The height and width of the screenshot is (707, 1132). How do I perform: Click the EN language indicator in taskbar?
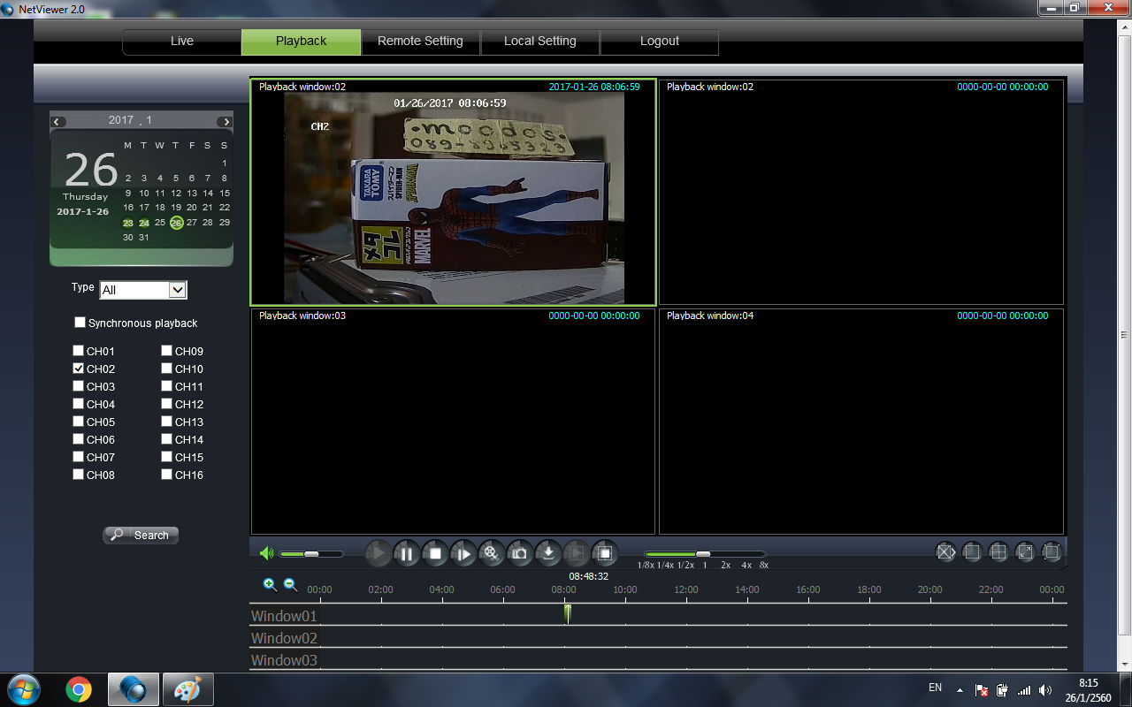tap(935, 688)
